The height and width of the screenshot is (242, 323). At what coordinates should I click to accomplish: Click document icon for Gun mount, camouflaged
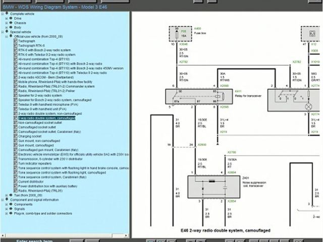click(15, 145)
